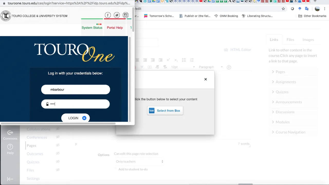Click the Chrome profile avatar
The image size is (329, 185).
[317, 9]
